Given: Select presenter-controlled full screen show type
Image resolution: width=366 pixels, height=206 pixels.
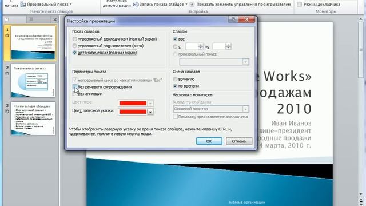Looking at the screenshot, I should 74,39.
